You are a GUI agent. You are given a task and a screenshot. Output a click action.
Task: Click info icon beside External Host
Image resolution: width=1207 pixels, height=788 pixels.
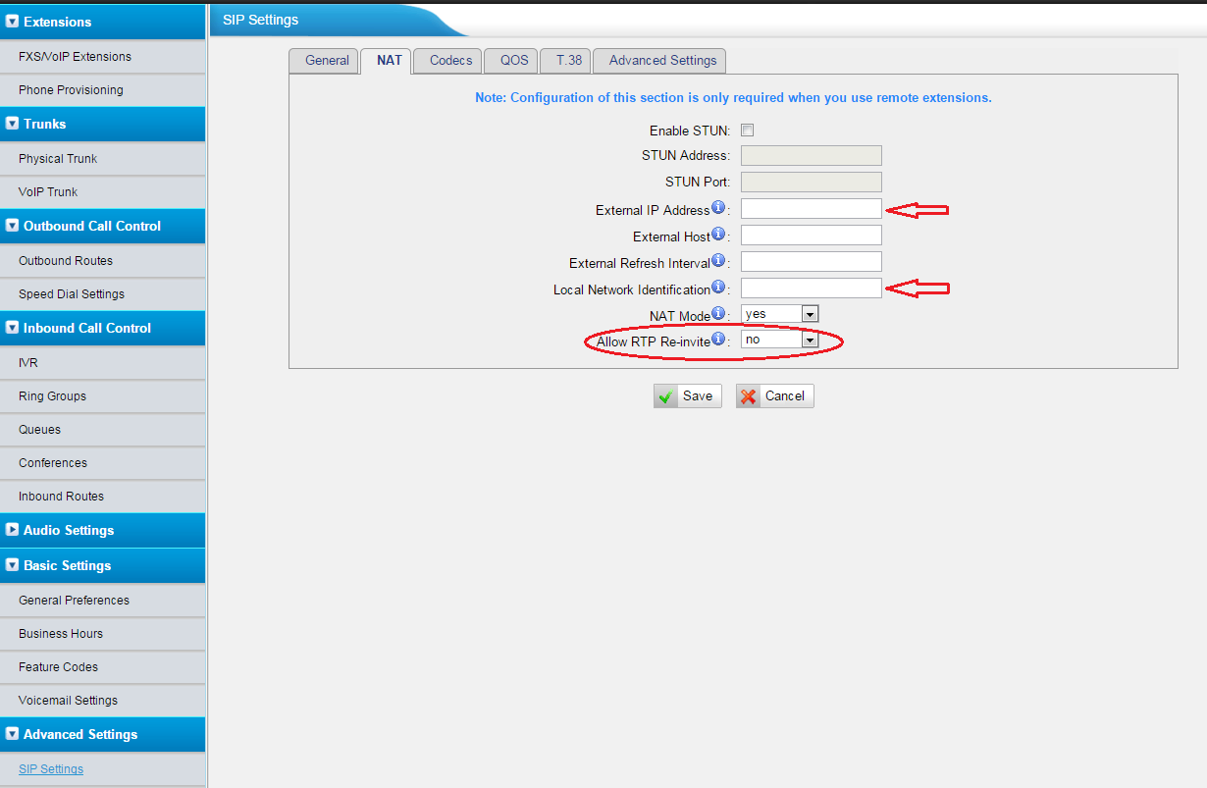click(717, 235)
